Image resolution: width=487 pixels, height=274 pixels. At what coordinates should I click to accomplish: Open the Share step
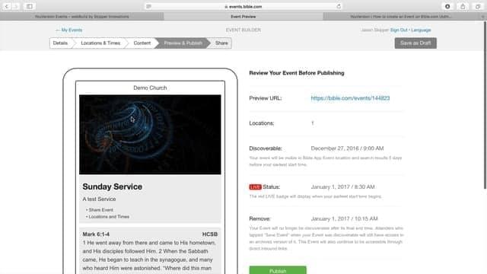[x=221, y=43]
